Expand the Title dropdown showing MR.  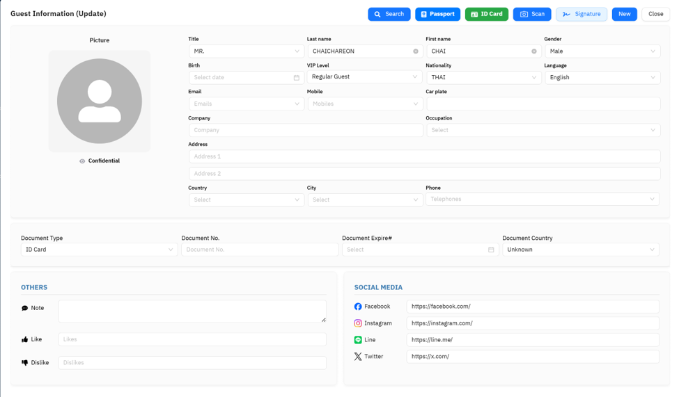click(x=247, y=51)
